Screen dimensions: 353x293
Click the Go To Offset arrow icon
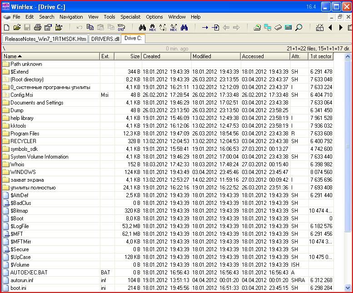(x=205, y=28)
